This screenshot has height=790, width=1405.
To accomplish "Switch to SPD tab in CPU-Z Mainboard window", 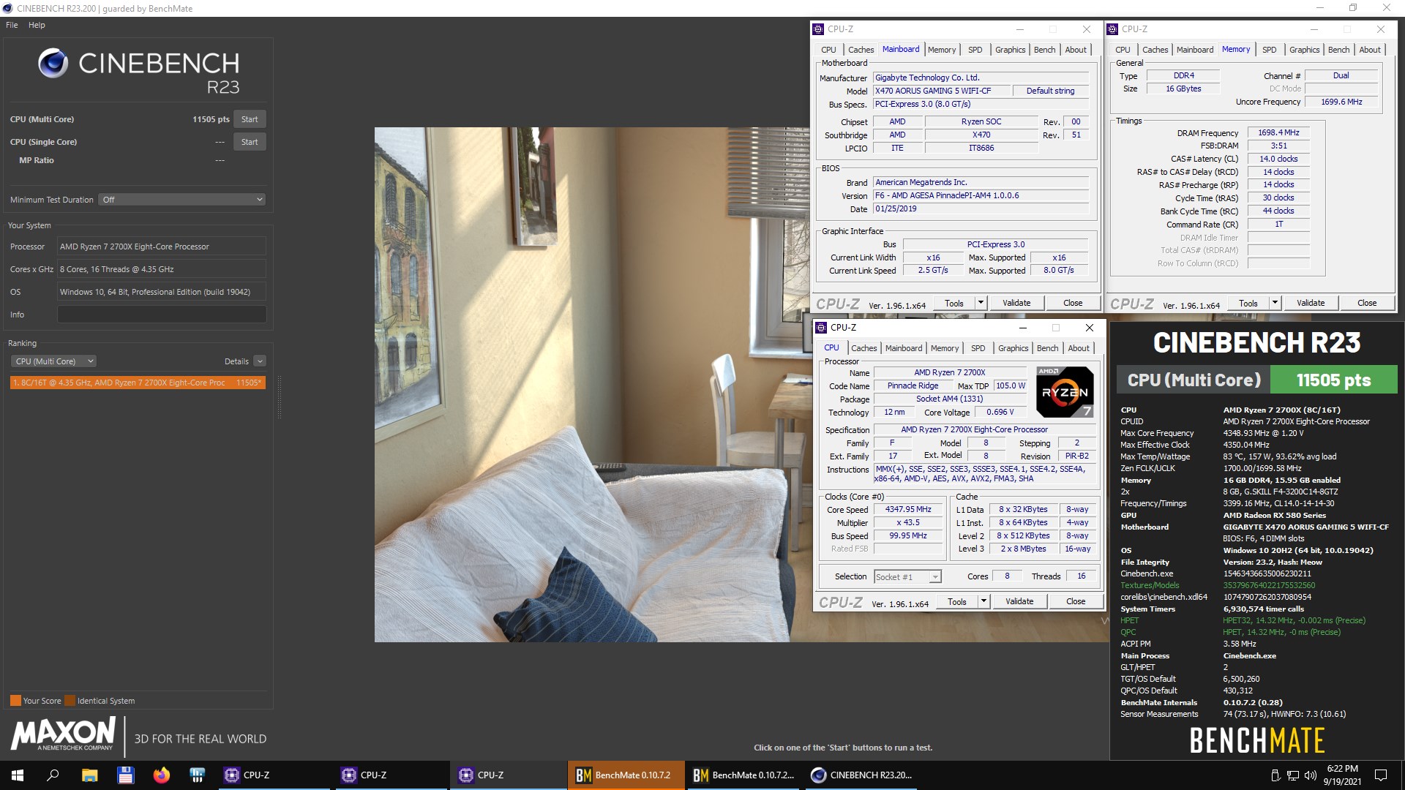I will (x=975, y=50).
